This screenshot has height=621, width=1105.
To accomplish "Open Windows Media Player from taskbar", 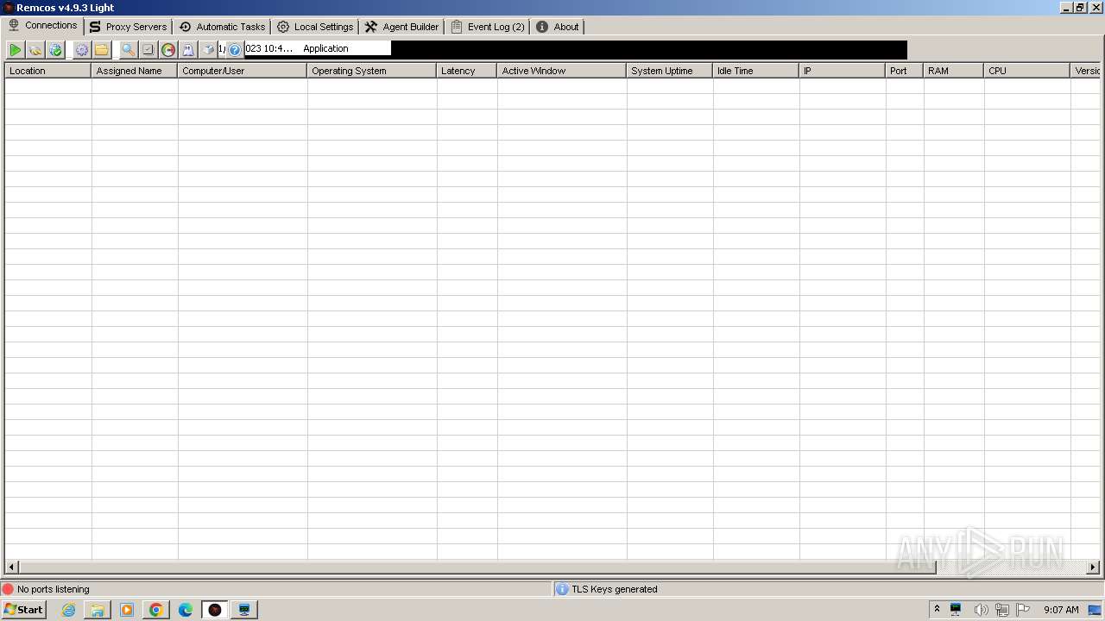I will [127, 610].
